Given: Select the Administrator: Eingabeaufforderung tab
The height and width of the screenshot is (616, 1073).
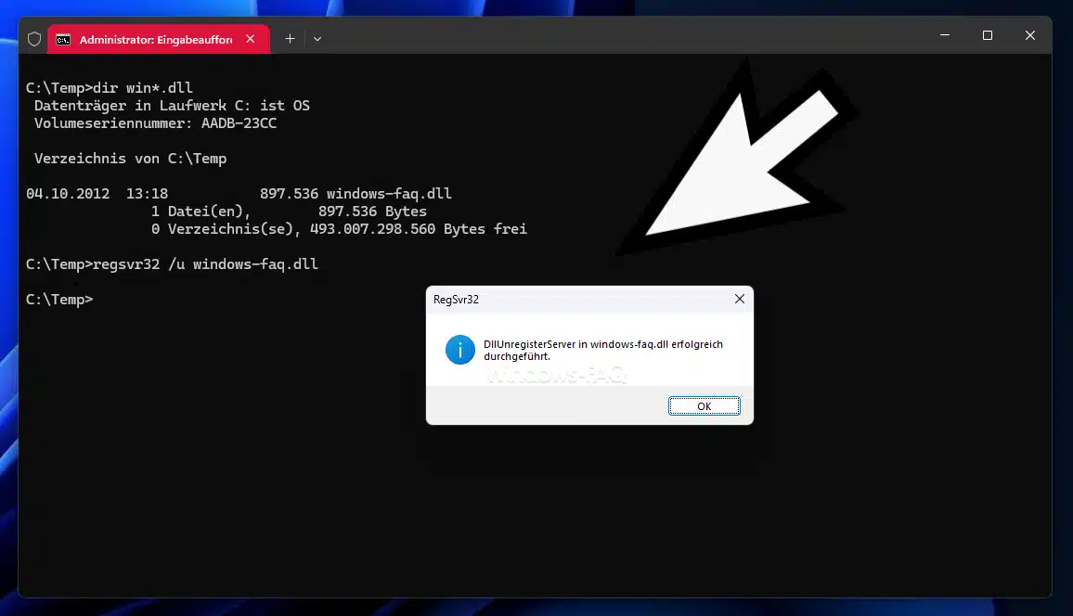Looking at the screenshot, I should [x=158, y=39].
